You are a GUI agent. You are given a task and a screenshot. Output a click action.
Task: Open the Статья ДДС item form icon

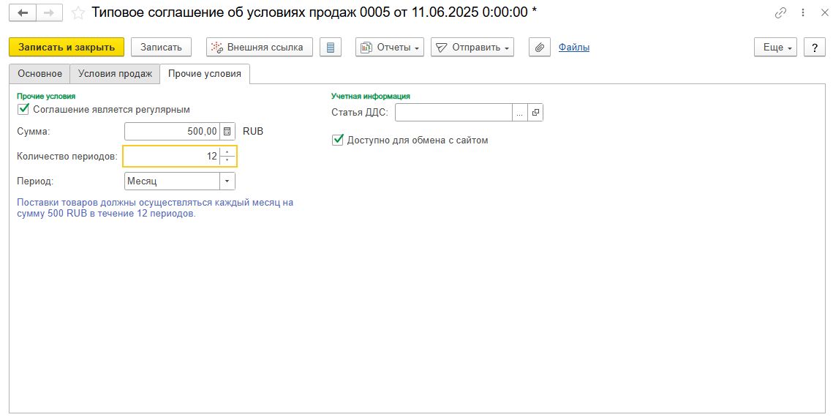pyautogui.click(x=535, y=113)
